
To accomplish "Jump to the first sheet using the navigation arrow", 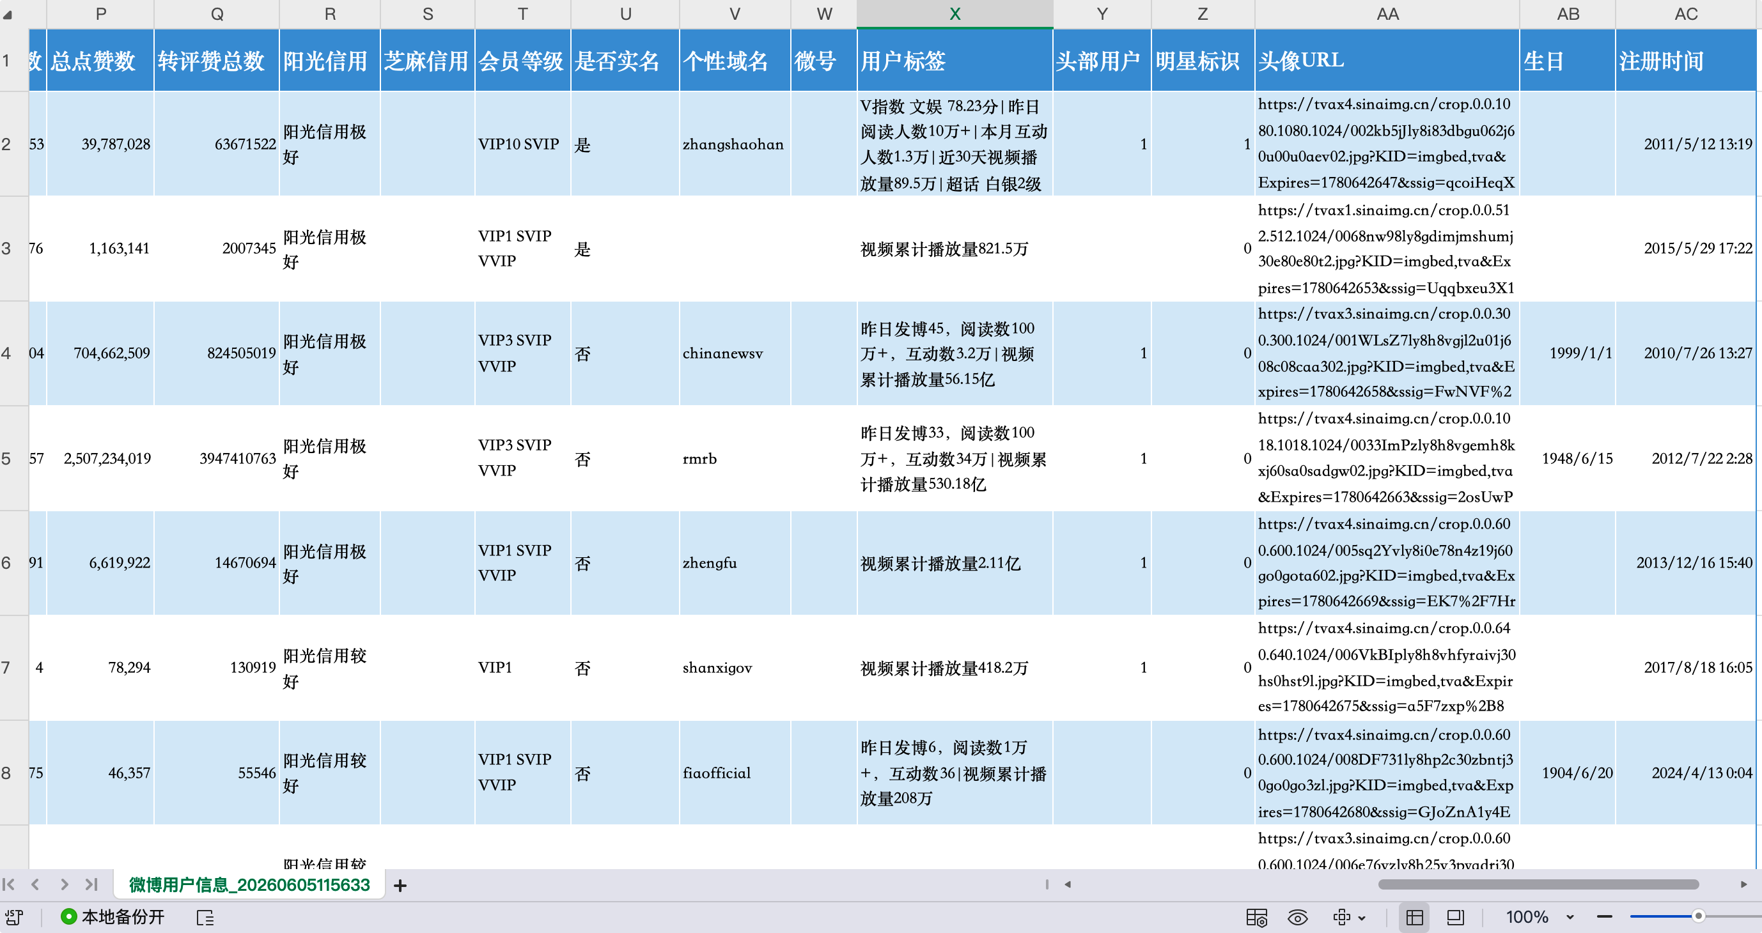I will (x=9, y=884).
